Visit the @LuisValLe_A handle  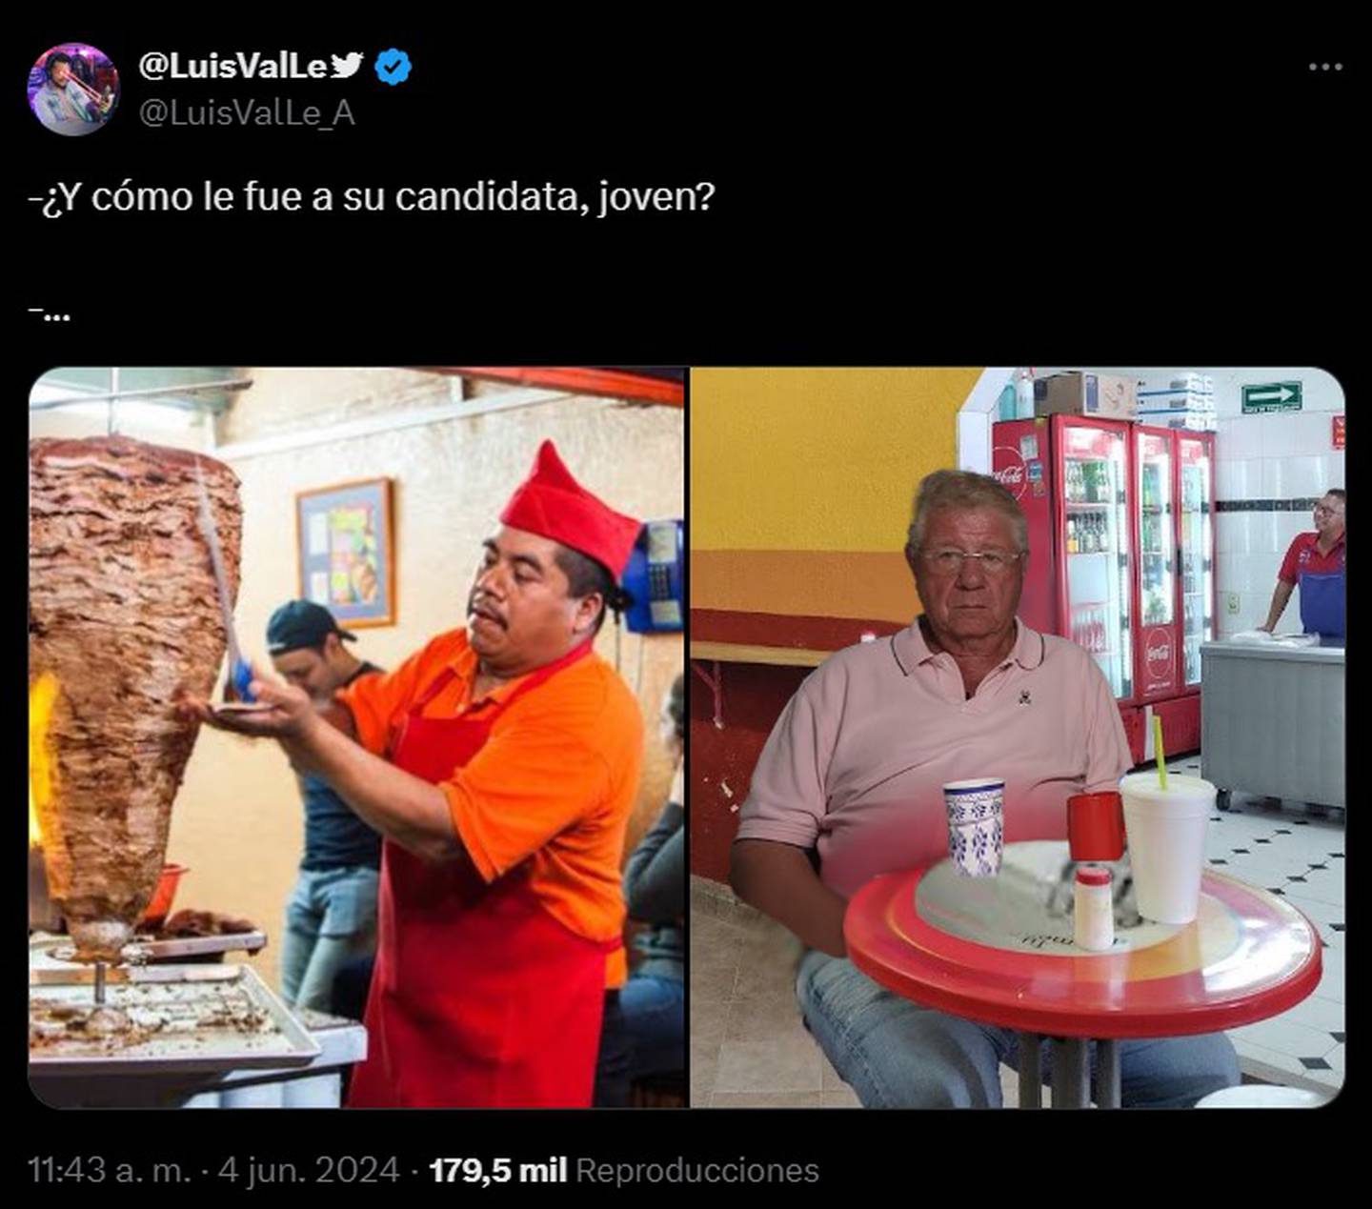click(x=247, y=113)
